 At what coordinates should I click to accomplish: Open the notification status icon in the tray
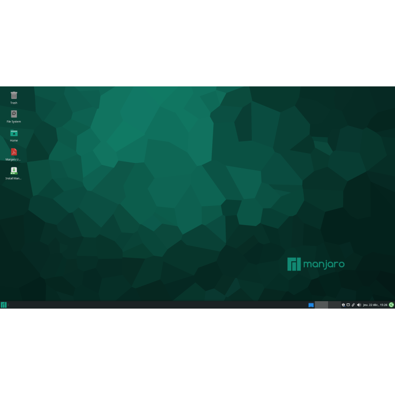click(343, 305)
